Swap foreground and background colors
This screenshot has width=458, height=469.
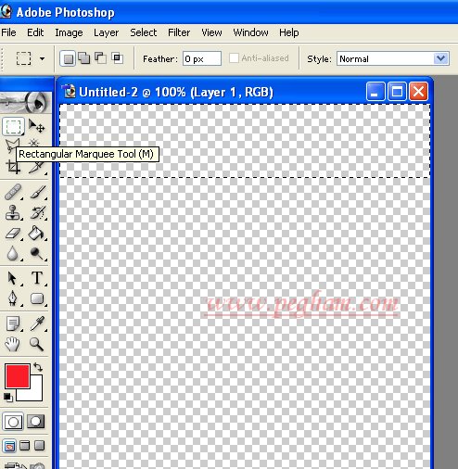coord(38,367)
